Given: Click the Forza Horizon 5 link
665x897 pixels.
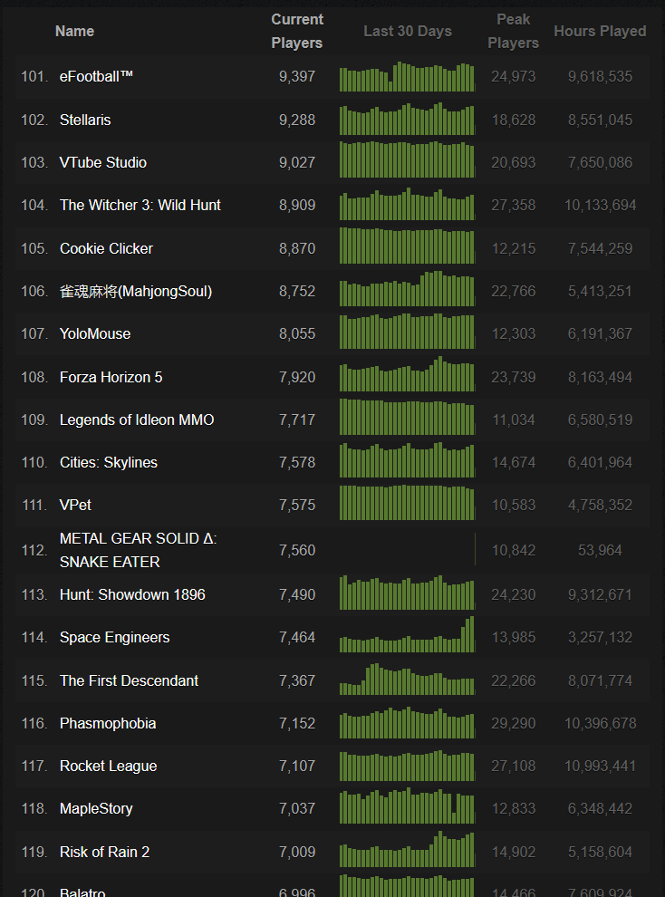Looking at the screenshot, I should (x=111, y=377).
